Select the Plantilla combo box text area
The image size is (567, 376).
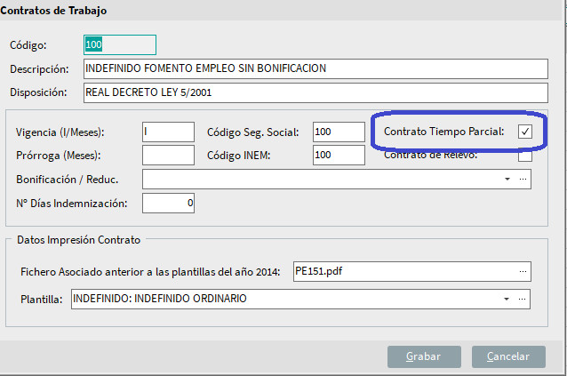coord(284,299)
